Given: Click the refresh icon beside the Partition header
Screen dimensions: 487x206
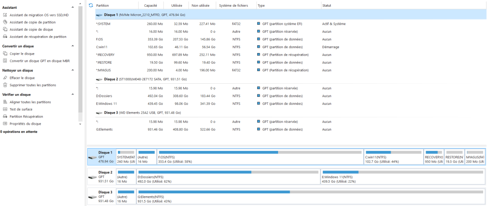Looking at the screenshot, I should pyautogui.click(x=91, y=5).
